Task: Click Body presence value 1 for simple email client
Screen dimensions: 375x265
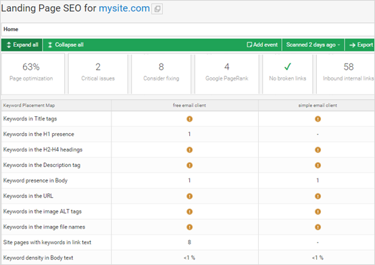Action: 318,180
